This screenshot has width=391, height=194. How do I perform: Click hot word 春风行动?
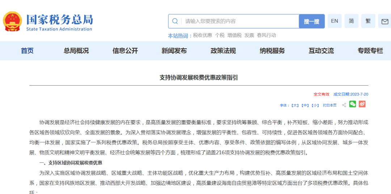(x=266, y=35)
